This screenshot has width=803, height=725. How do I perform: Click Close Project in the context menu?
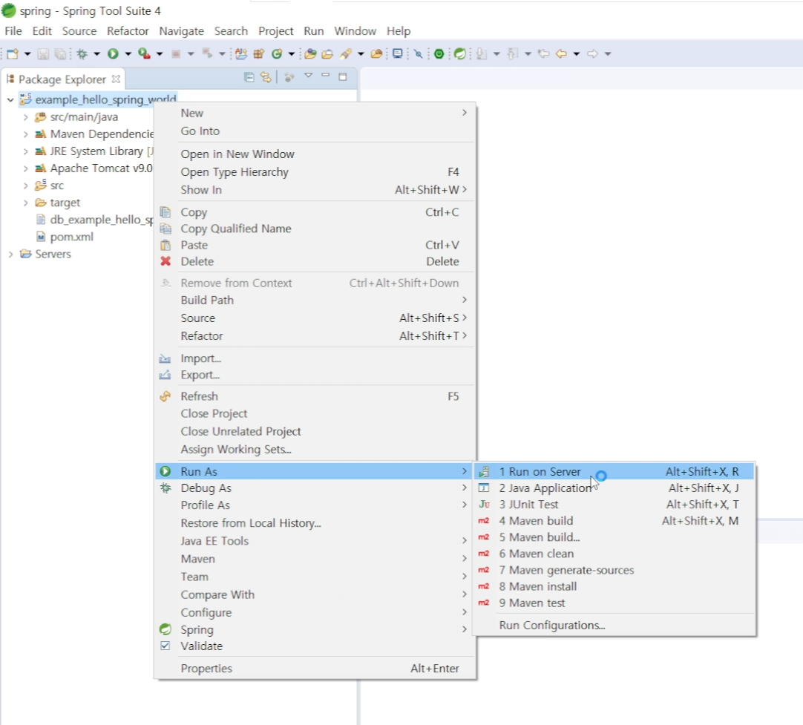[315, 413]
